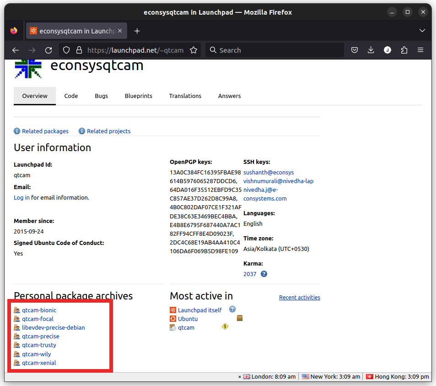Open the qtcam-focal PPA link
The image size is (436, 386).
click(38, 319)
